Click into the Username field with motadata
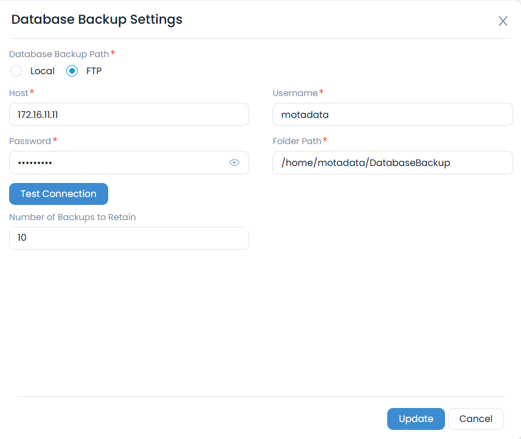 coord(392,114)
